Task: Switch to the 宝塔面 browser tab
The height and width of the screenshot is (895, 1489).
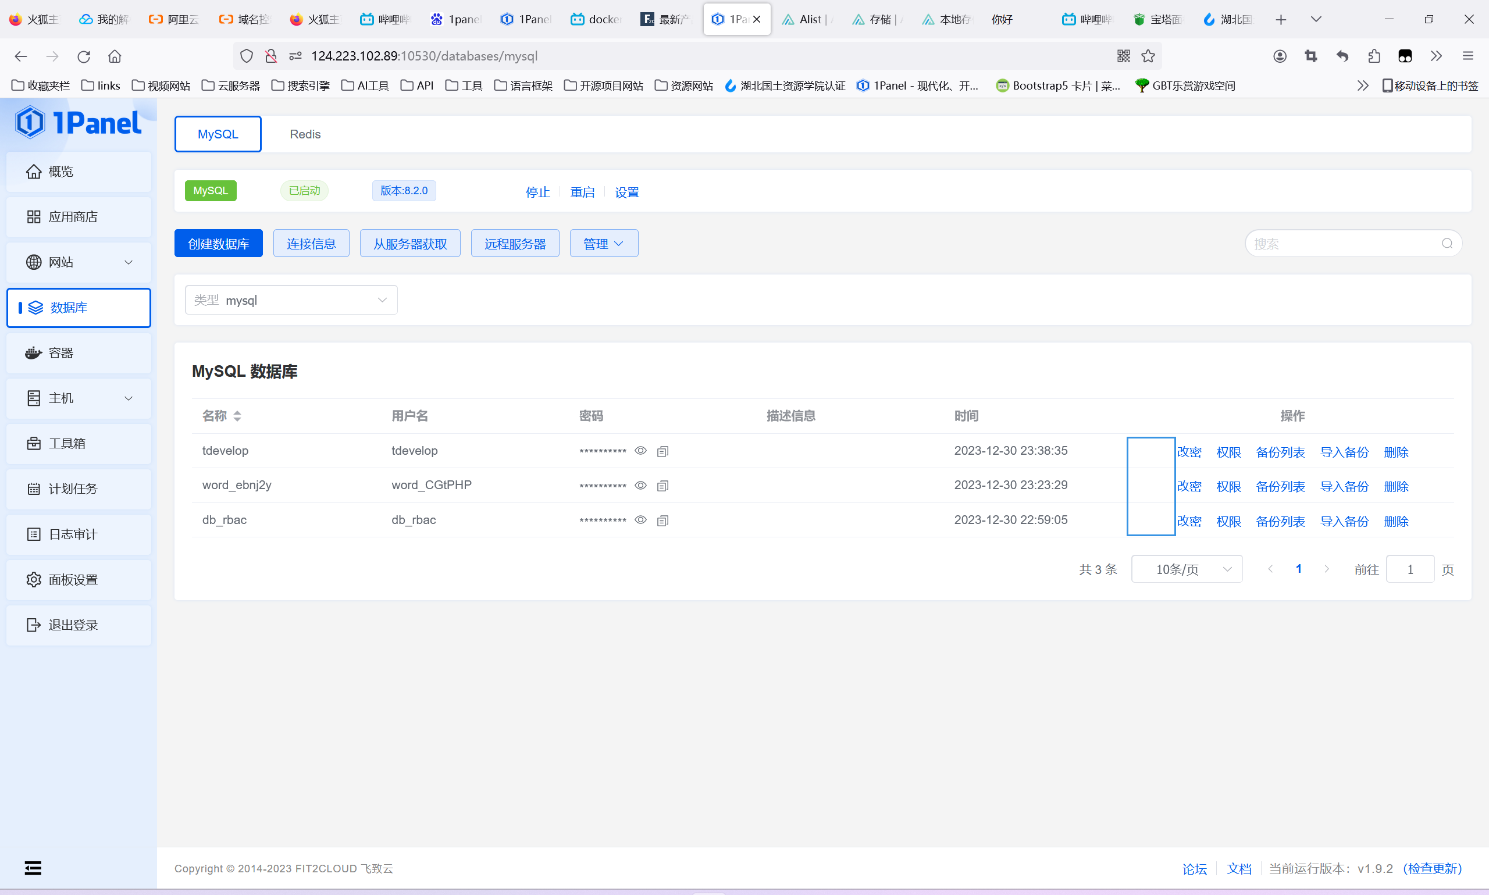Action: [x=1157, y=20]
